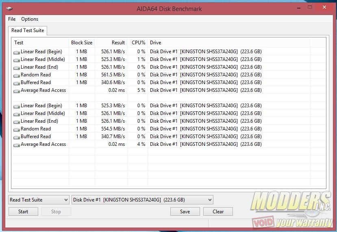Sort by Test column header
337x232 pixels.
40,43
